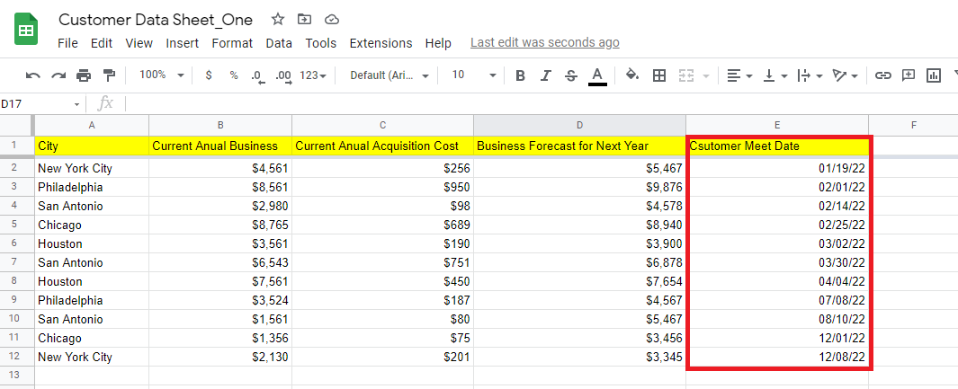958x389 pixels.
Task: Insert link using chain icon
Action: [x=882, y=75]
